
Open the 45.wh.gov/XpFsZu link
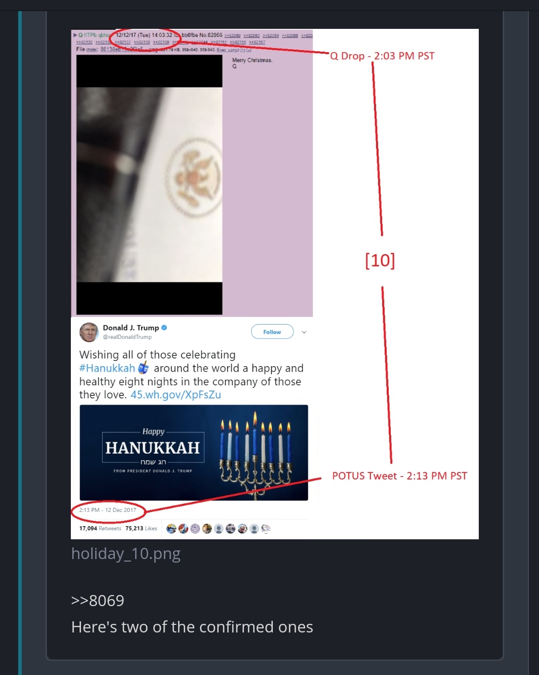[176, 394]
